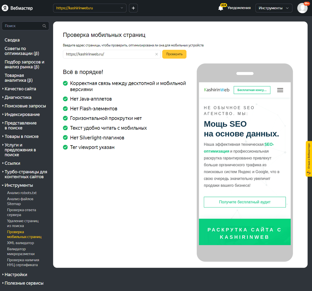Click Уведомления link in header
The width and height of the screenshot is (312, 291).
click(239, 8)
